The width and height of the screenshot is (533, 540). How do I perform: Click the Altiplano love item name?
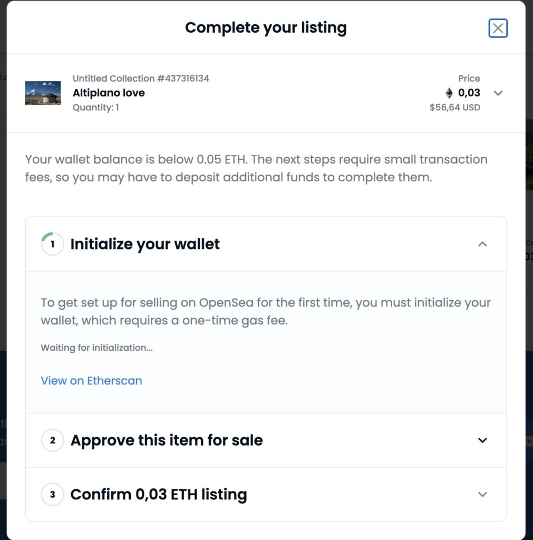click(x=109, y=93)
